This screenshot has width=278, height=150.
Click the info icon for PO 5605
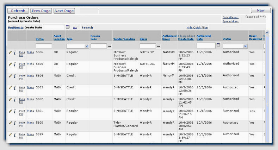pos(14,64)
